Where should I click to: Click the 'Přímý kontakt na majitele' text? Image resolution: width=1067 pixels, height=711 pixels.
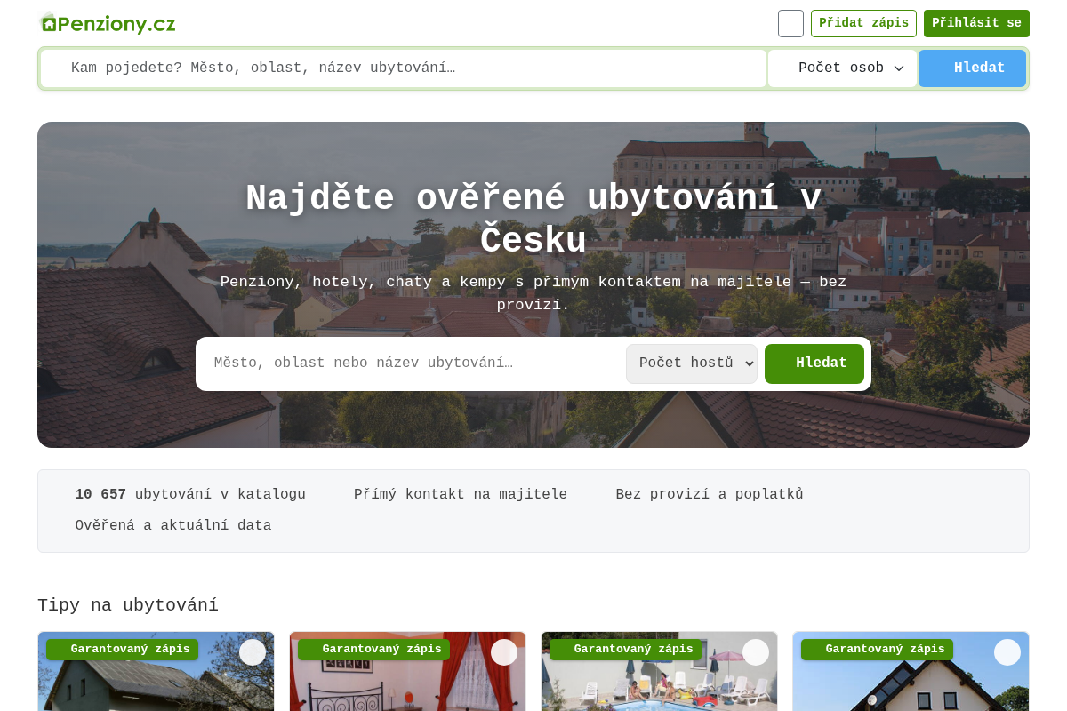[461, 495]
